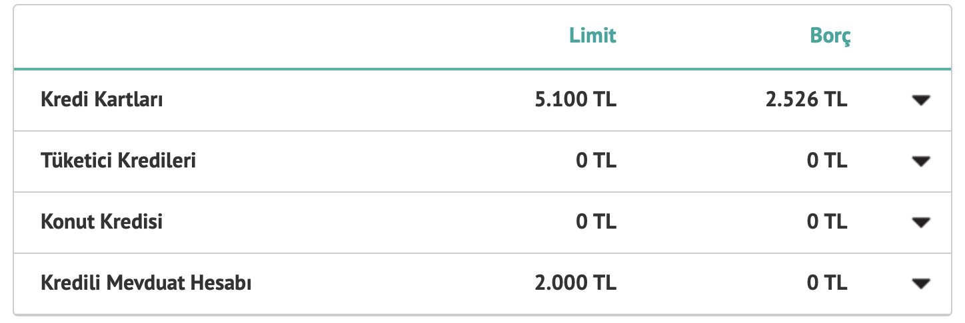Click the 2.000 TL limit value
The width and height of the screenshot is (965, 323).
(x=576, y=284)
